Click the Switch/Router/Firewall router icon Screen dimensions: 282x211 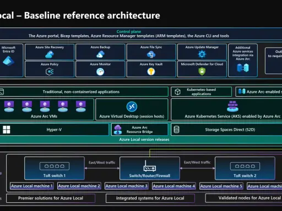150,166
